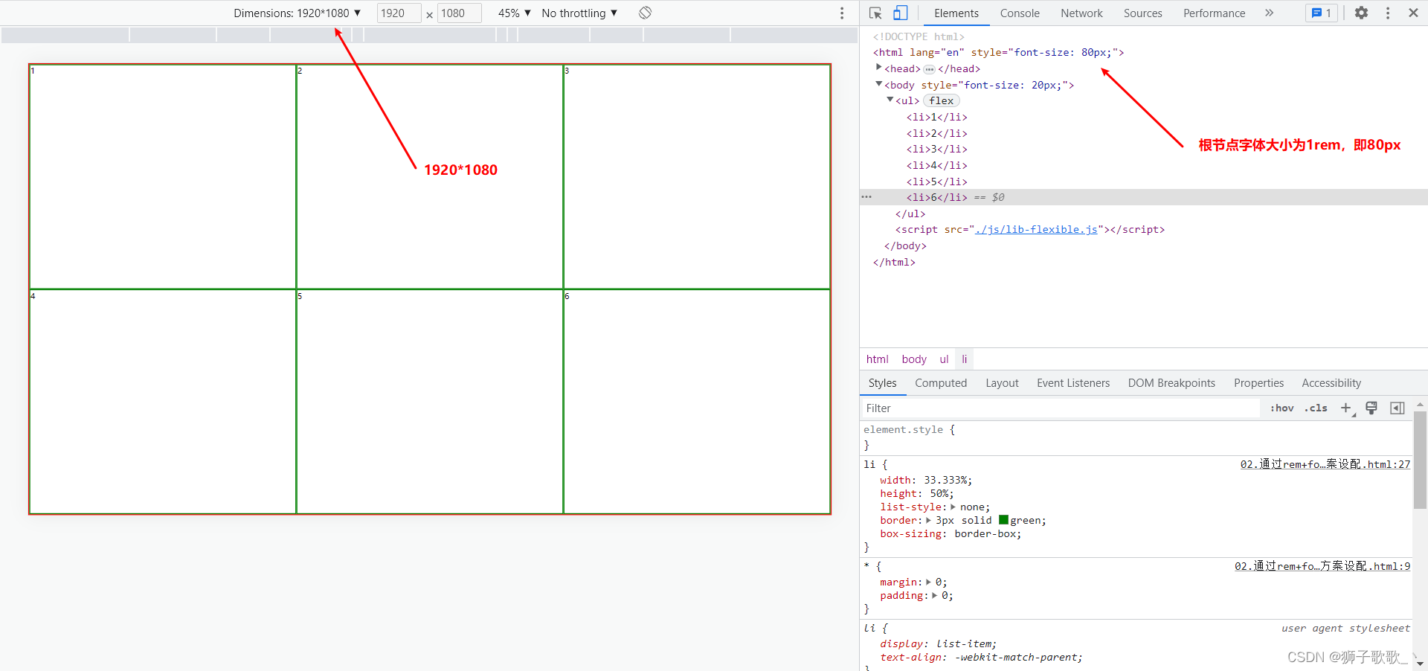This screenshot has width=1428, height=671.
Task: Select the li 3 DOM node
Action: pos(936,149)
